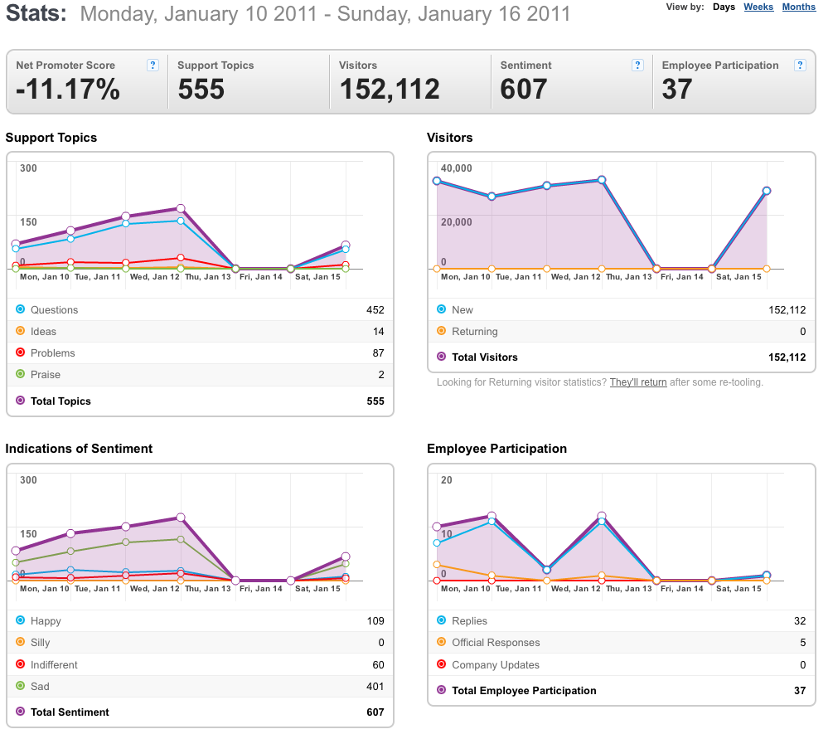Click Thursday peak on Support Topics chart
This screenshot has height=734, width=833.
pyautogui.click(x=181, y=208)
